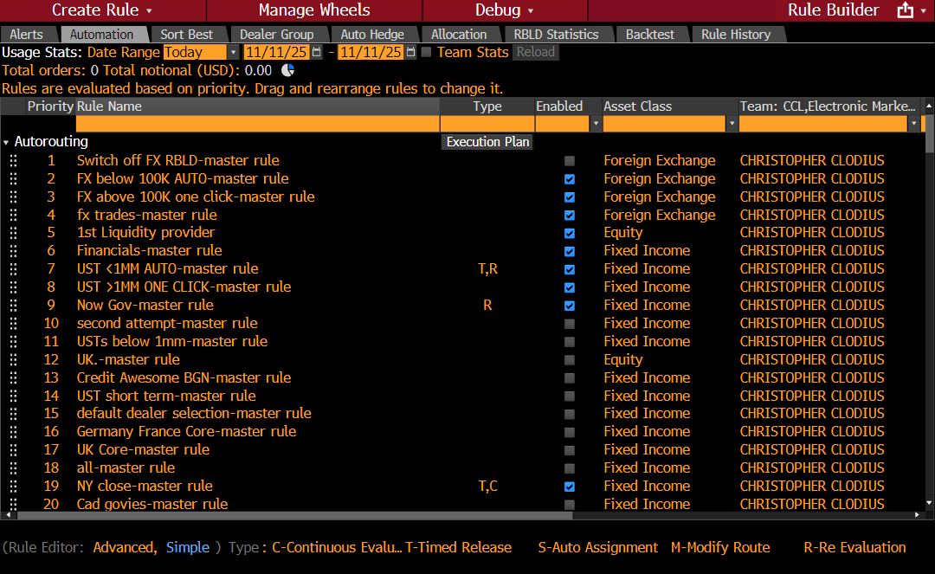Click the drag handle of the Financials-master rule
This screenshot has width=935, height=574.
[x=13, y=251]
